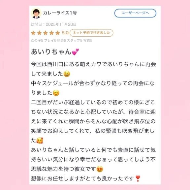
Task: Click the fifth rating star
Action: point(58,33)
